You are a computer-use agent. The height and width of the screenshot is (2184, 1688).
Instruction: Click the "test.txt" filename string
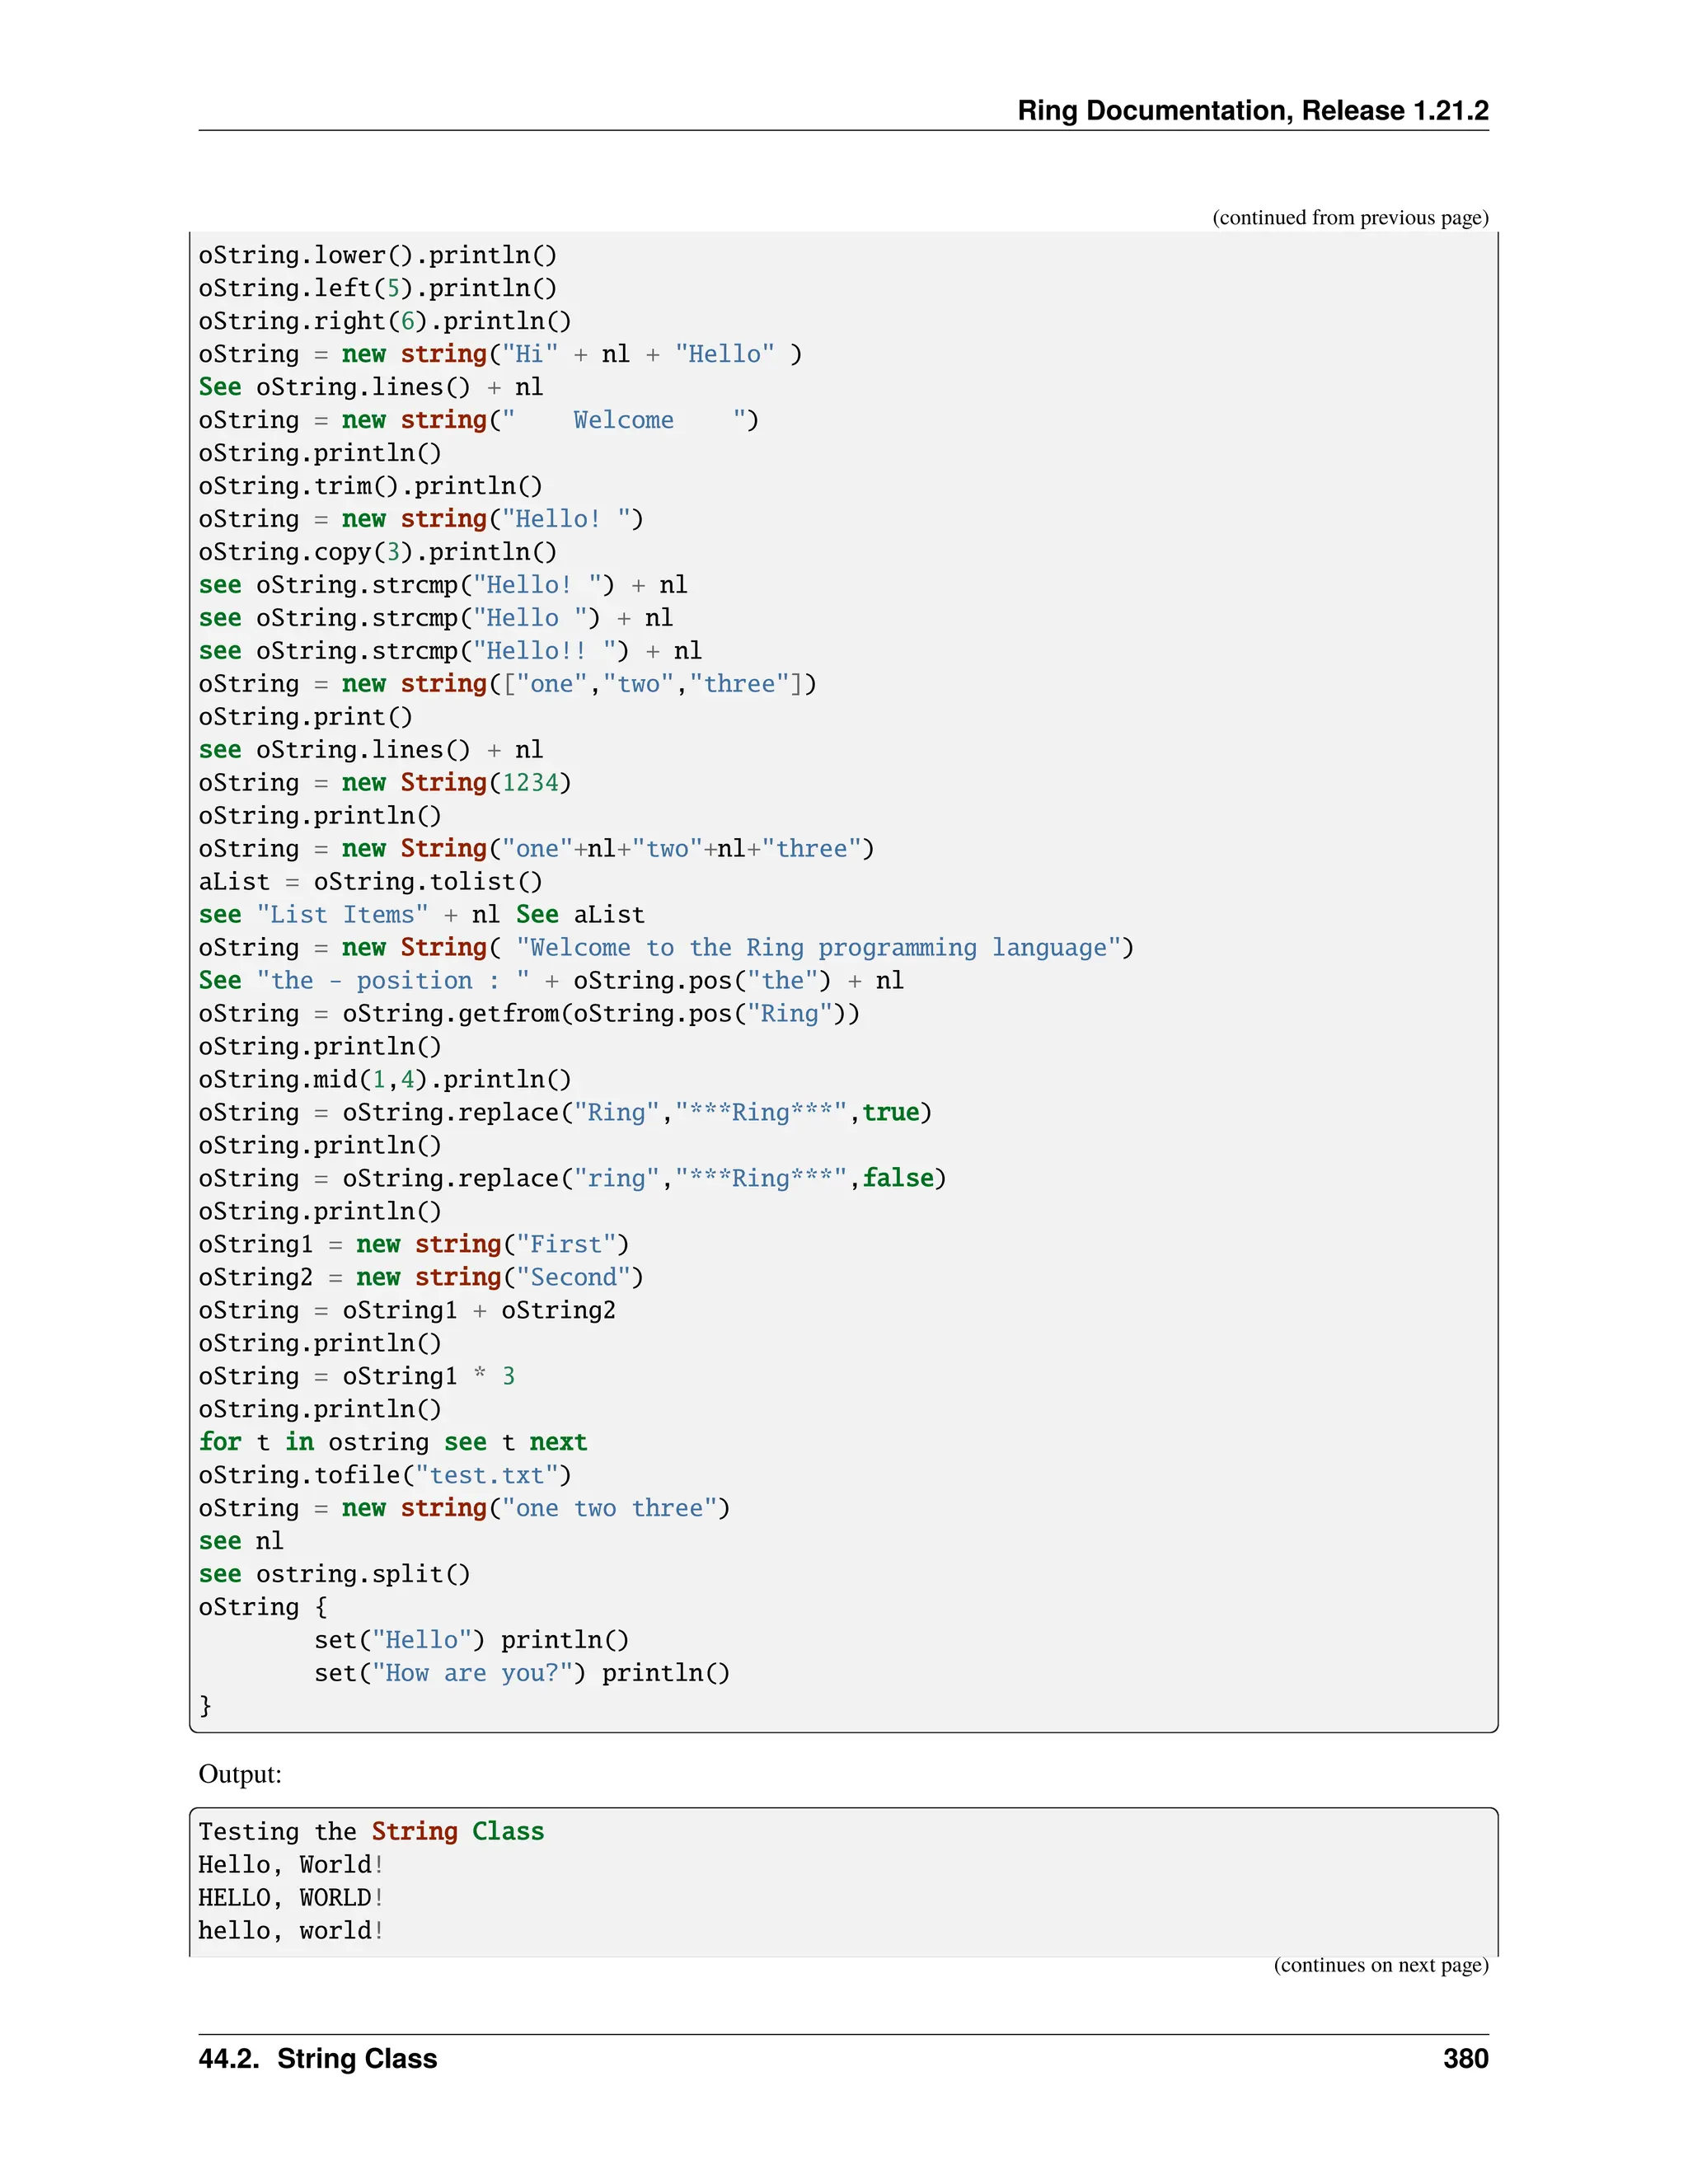tap(493, 1476)
